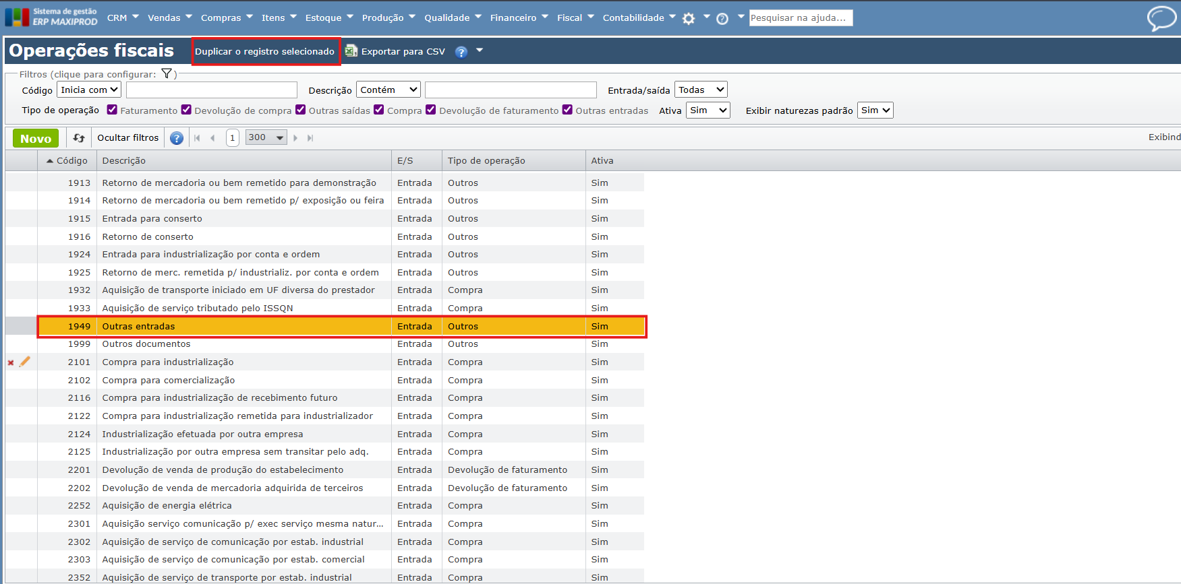
Task: Open the Financeiro menu
Action: coord(519,18)
